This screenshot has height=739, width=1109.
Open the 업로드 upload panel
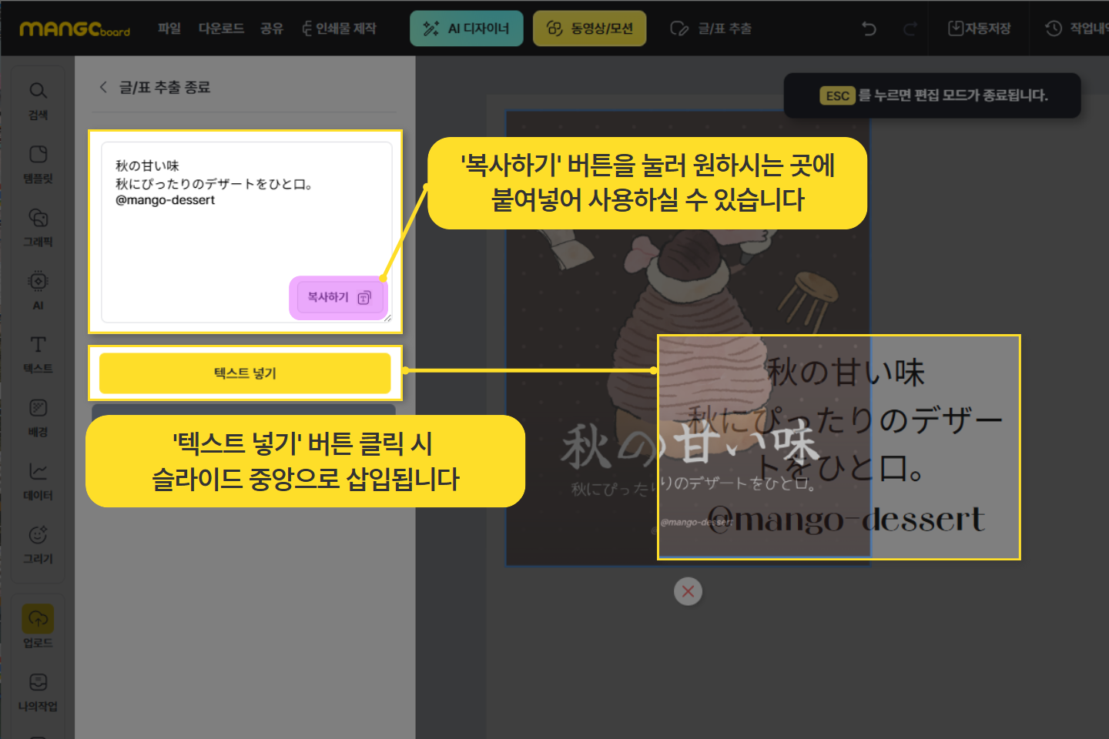(38, 627)
